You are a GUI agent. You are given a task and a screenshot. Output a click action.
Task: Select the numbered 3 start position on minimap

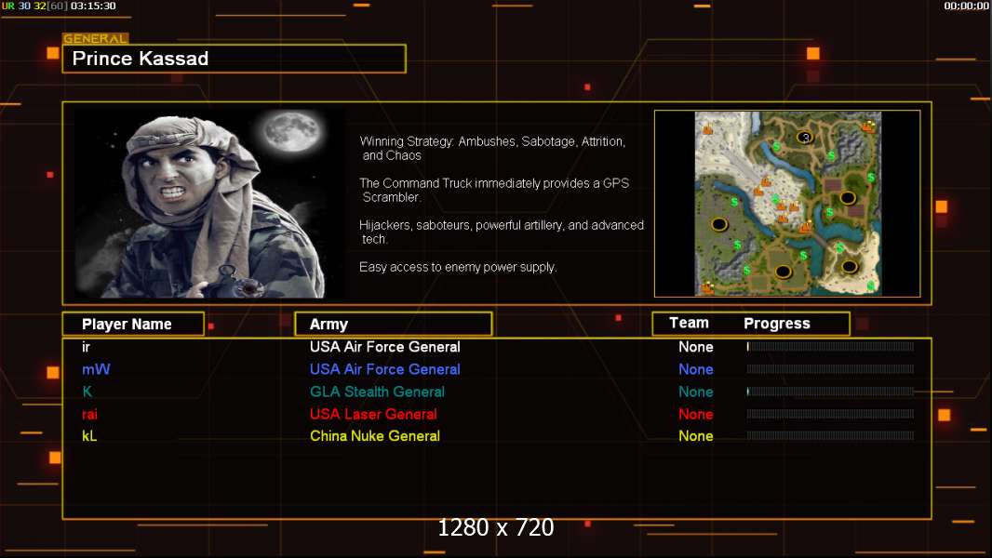point(805,137)
